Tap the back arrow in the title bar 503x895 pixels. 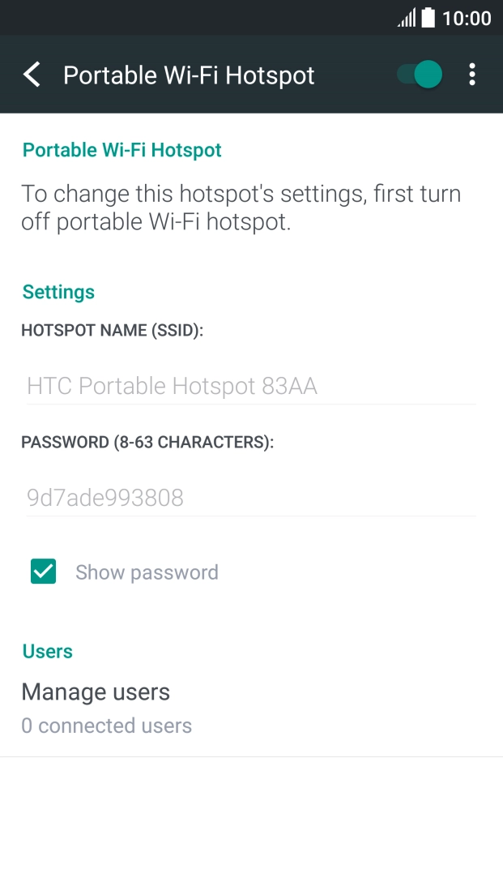[x=32, y=75]
